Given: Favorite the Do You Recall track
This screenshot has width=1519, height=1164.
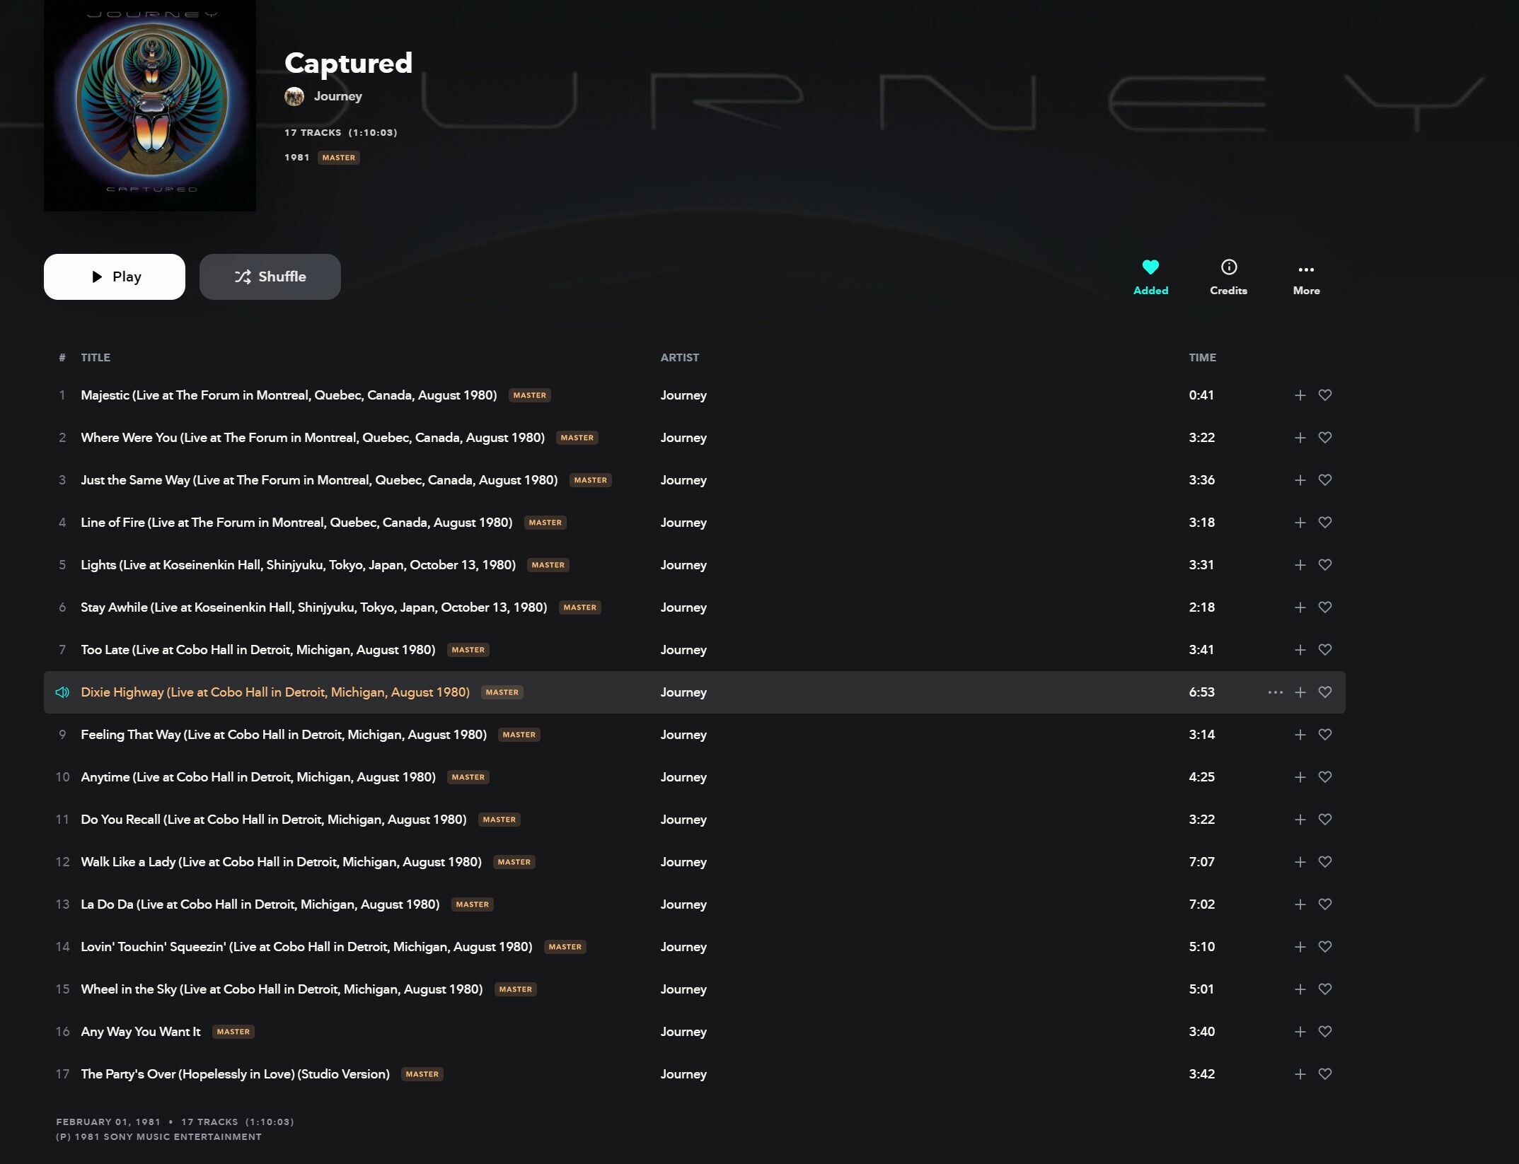Looking at the screenshot, I should click(x=1325, y=820).
